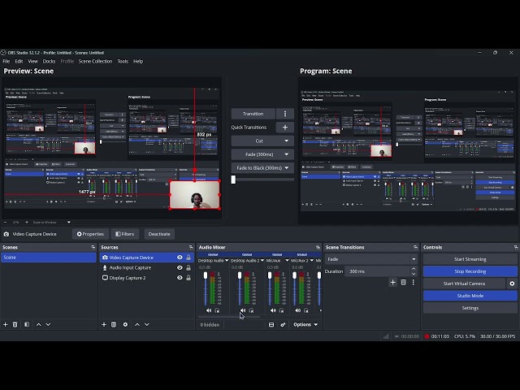Open scene filters icon in the Scenes toolbar
Screen dimensions: 520x390
[27, 324]
